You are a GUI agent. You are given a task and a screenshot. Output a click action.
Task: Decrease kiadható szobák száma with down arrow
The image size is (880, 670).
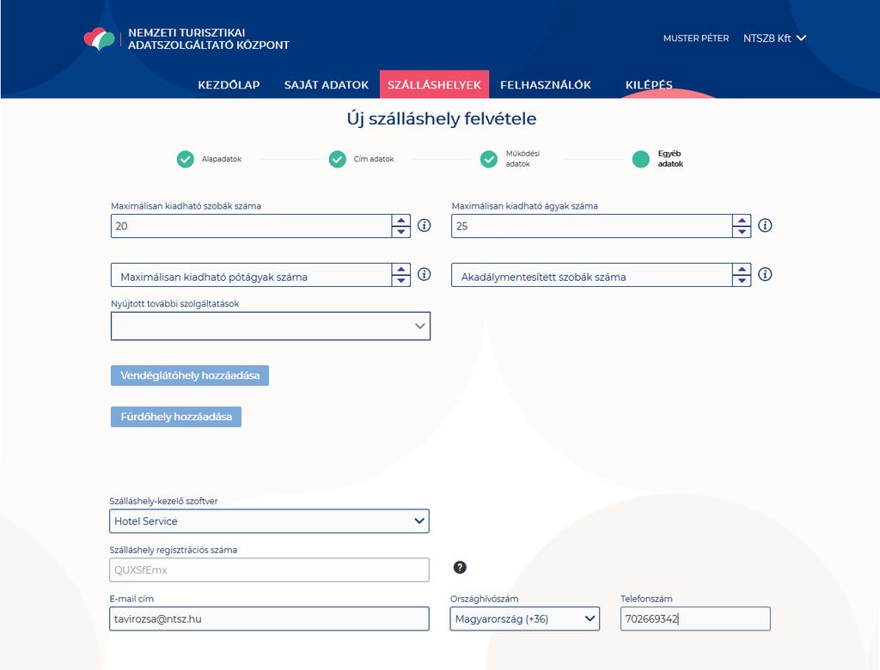(x=400, y=231)
